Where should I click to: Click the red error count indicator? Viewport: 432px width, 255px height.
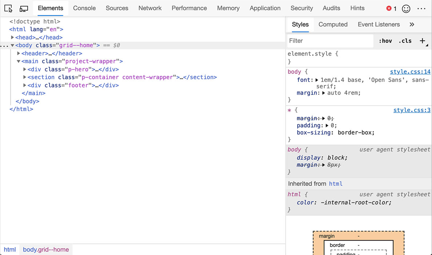[x=391, y=8]
